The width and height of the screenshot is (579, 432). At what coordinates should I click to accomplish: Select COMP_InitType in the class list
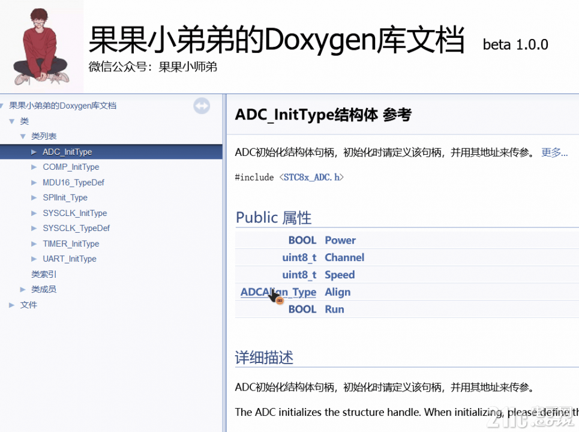[71, 167]
